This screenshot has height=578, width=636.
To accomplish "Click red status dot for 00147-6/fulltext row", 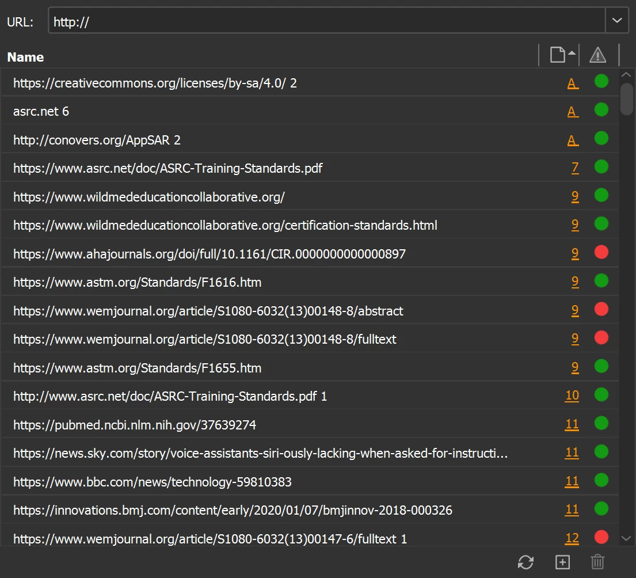I will 601,537.
